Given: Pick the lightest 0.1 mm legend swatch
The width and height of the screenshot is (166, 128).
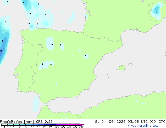Looking at the screenshot, I should tap(4, 125).
